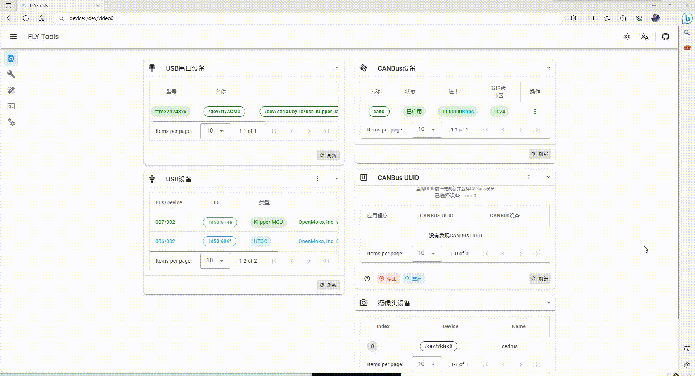Collapse the 摄像头设备 panel

pyautogui.click(x=549, y=303)
